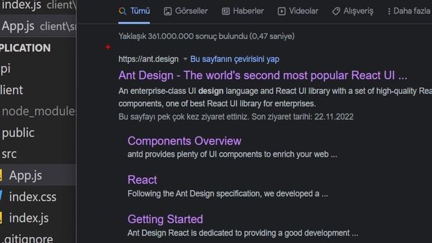The height and width of the screenshot is (243, 432).
Task: Click the three-dot icon beside Daha fazla
Action: (389, 11)
